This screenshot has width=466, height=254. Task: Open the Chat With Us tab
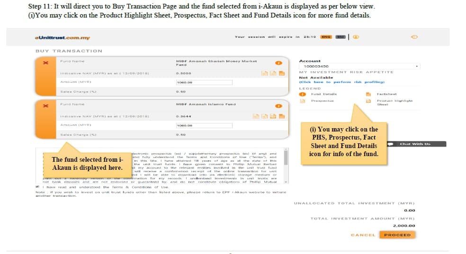coord(417,144)
